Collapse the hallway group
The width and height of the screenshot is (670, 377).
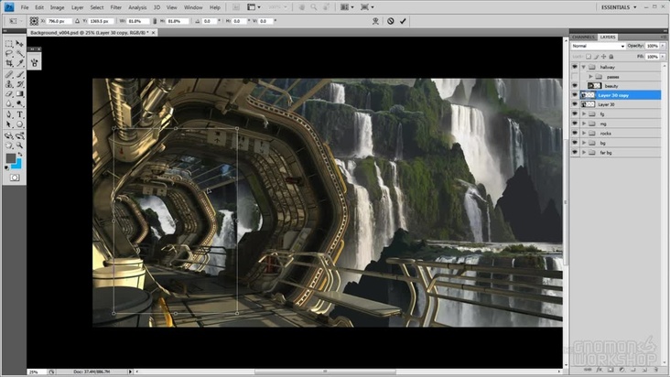584,67
